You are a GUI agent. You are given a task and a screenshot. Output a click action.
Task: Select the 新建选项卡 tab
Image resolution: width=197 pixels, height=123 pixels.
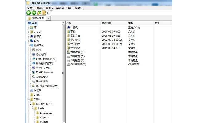tap(36, 18)
